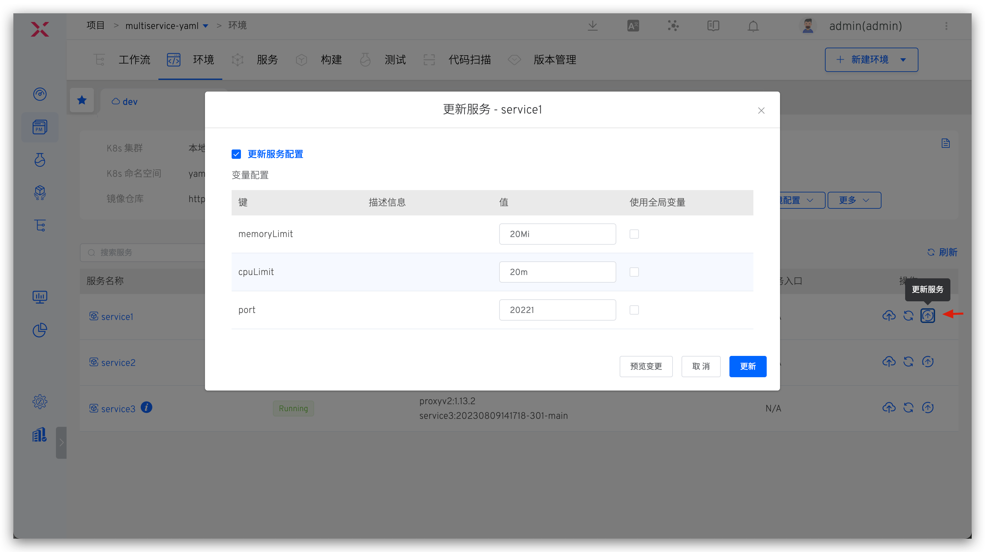Enable global variable for memoryLimit

634,234
